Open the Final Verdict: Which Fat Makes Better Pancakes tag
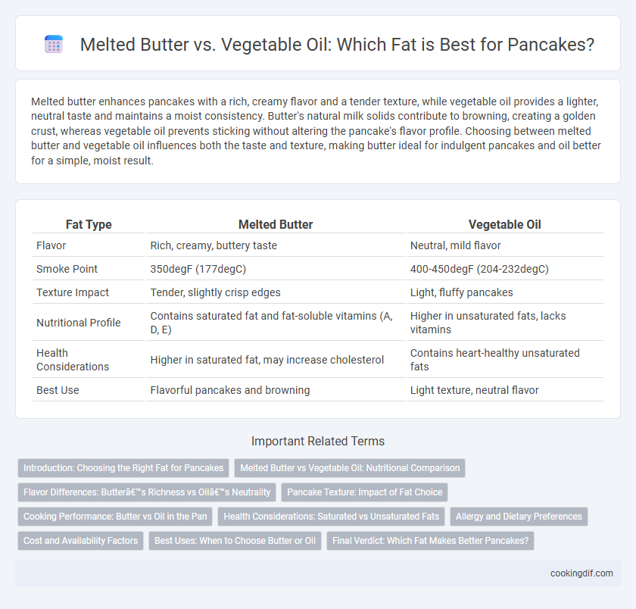 click(430, 541)
